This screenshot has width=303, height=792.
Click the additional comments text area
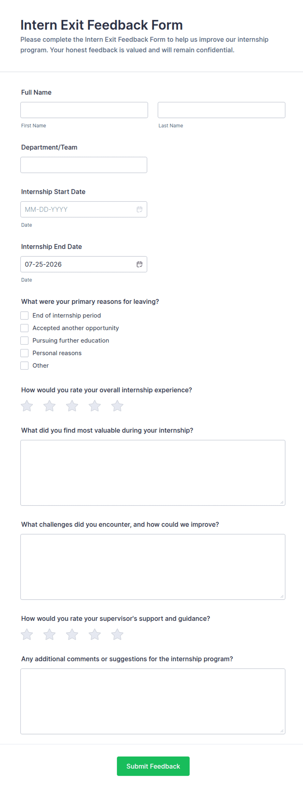click(153, 701)
